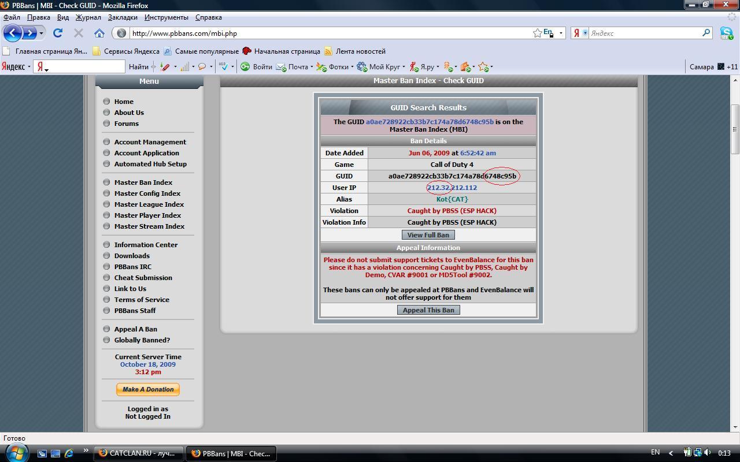Click the spell-check icon in Yandex bar
The image size is (740, 462).
[224, 66]
